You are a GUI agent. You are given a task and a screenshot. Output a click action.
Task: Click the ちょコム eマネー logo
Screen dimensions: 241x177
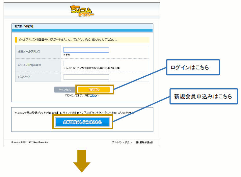[x=82, y=11]
